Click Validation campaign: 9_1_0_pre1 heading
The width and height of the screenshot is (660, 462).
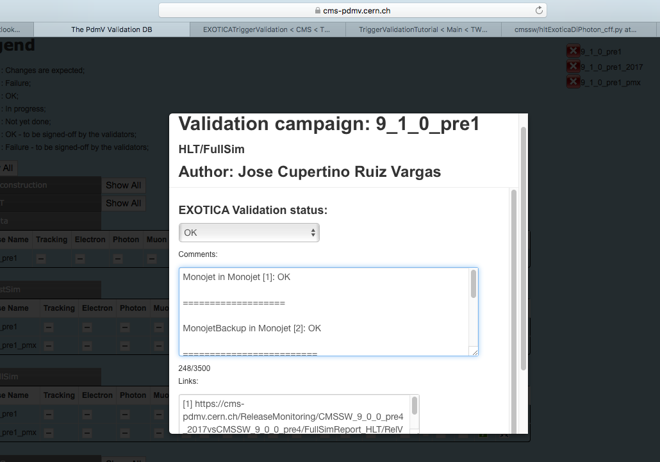click(x=329, y=124)
